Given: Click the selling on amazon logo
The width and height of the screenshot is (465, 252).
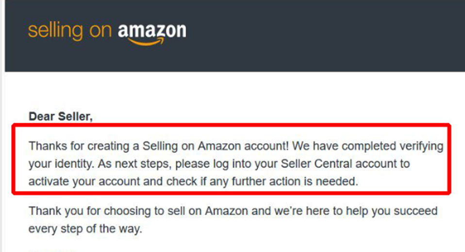Looking at the screenshot, I should click(x=107, y=33).
